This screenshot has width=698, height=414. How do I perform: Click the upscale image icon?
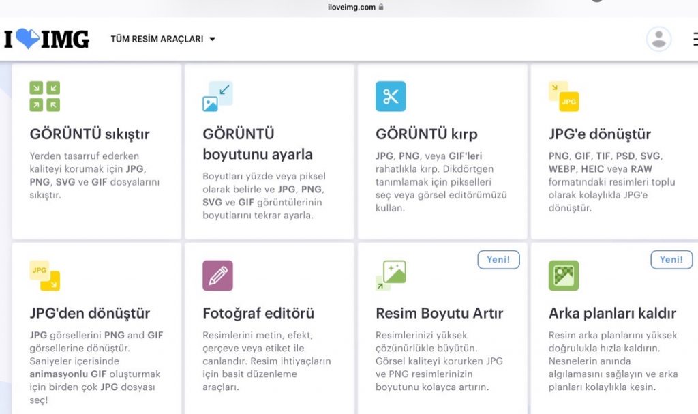pyautogui.click(x=391, y=276)
